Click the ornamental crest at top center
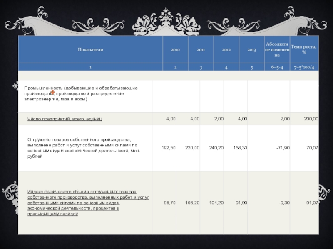This screenshot has height=249, width=333. (166, 20)
